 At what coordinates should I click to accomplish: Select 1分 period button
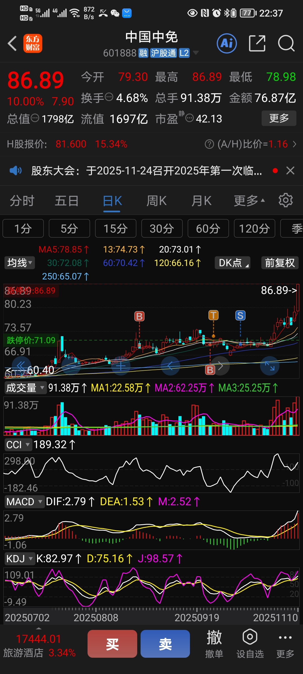point(23,228)
